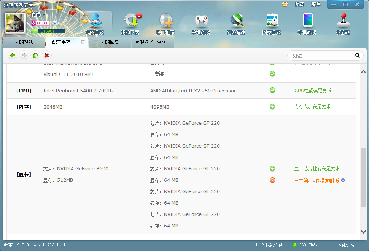Click the green check icon in 内存 row
This screenshot has width=369, height=251.
pos(272,106)
